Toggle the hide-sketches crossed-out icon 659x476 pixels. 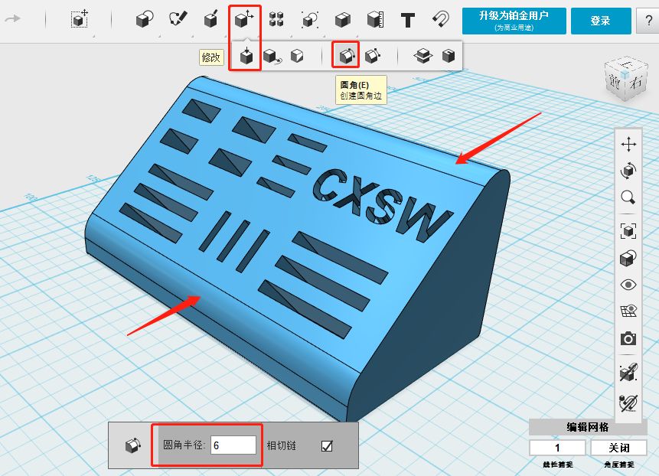[x=628, y=403]
